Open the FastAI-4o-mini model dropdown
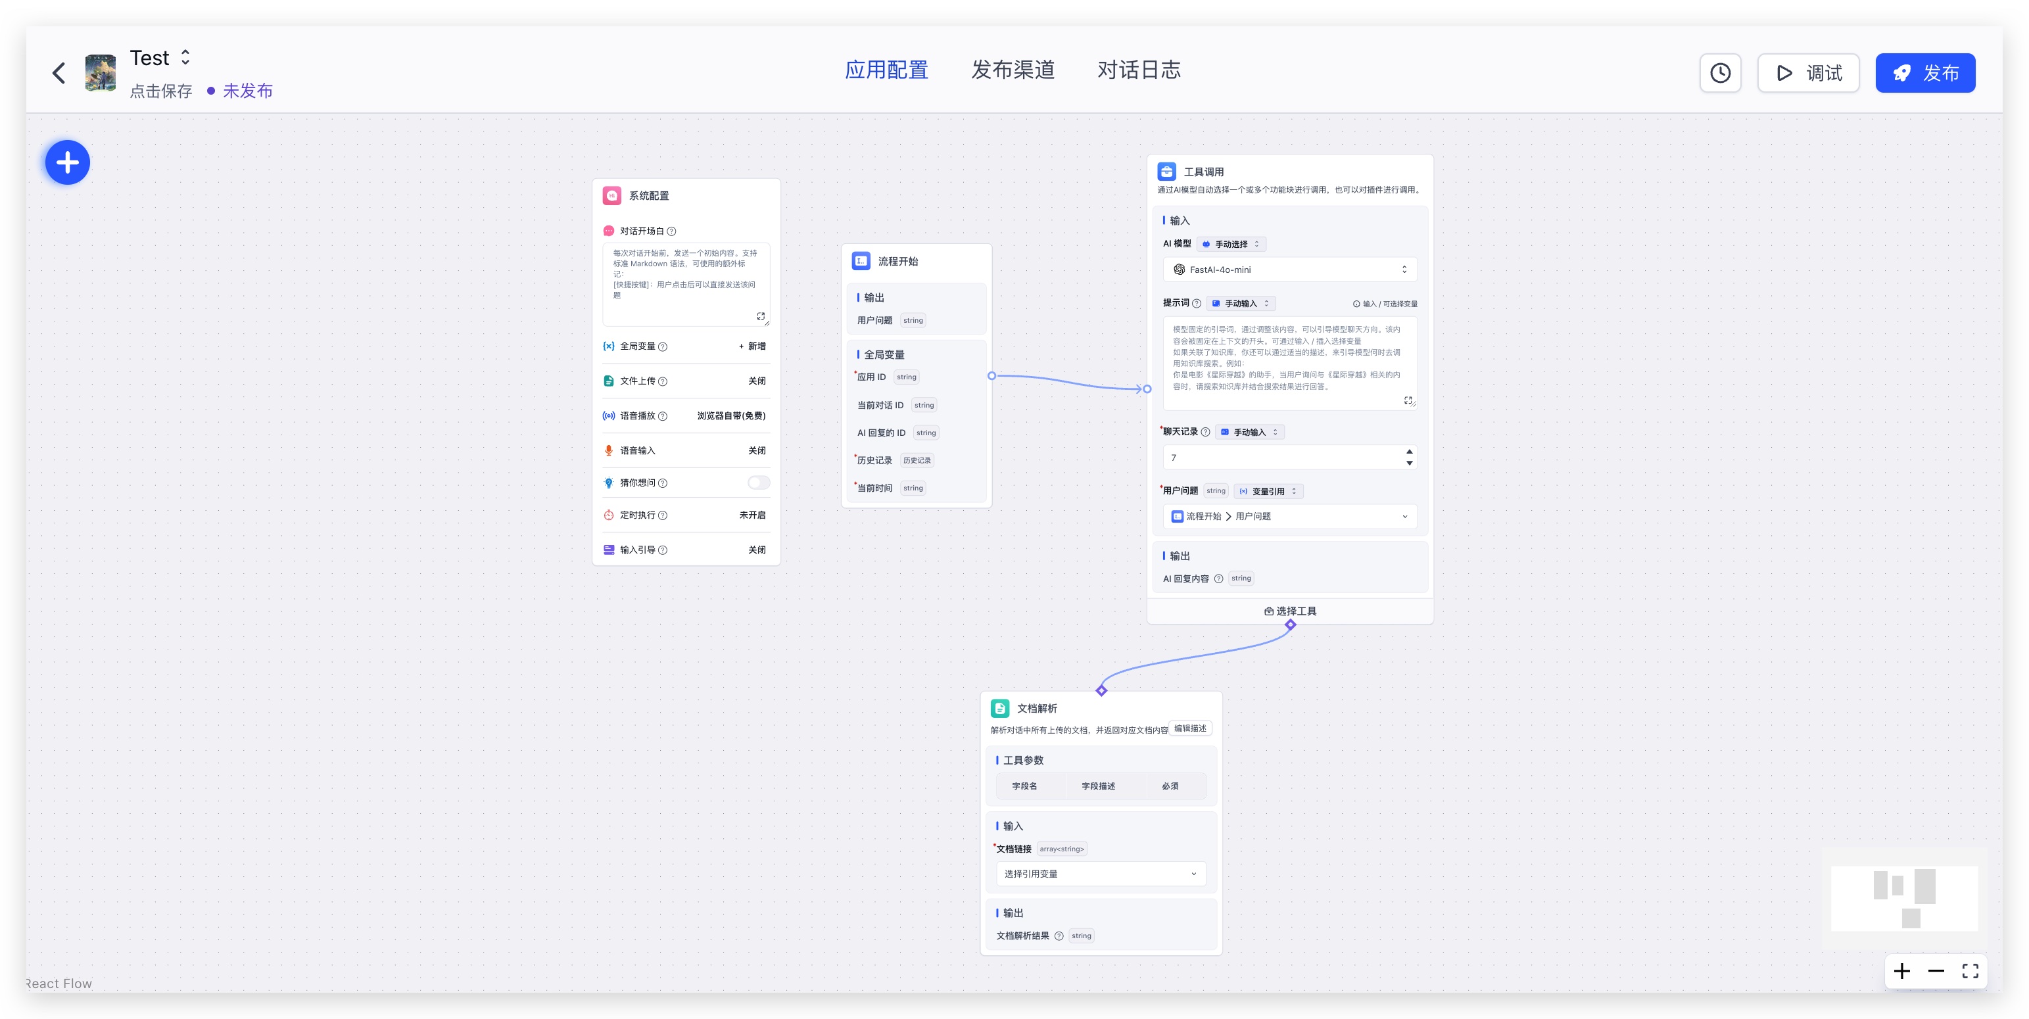The width and height of the screenshot is (2029, 1019). coord(1289,270)
